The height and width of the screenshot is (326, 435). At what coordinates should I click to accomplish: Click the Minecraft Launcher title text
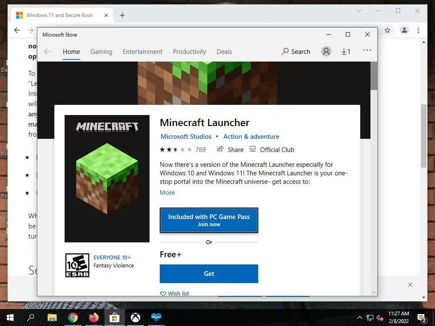[205, 123]
